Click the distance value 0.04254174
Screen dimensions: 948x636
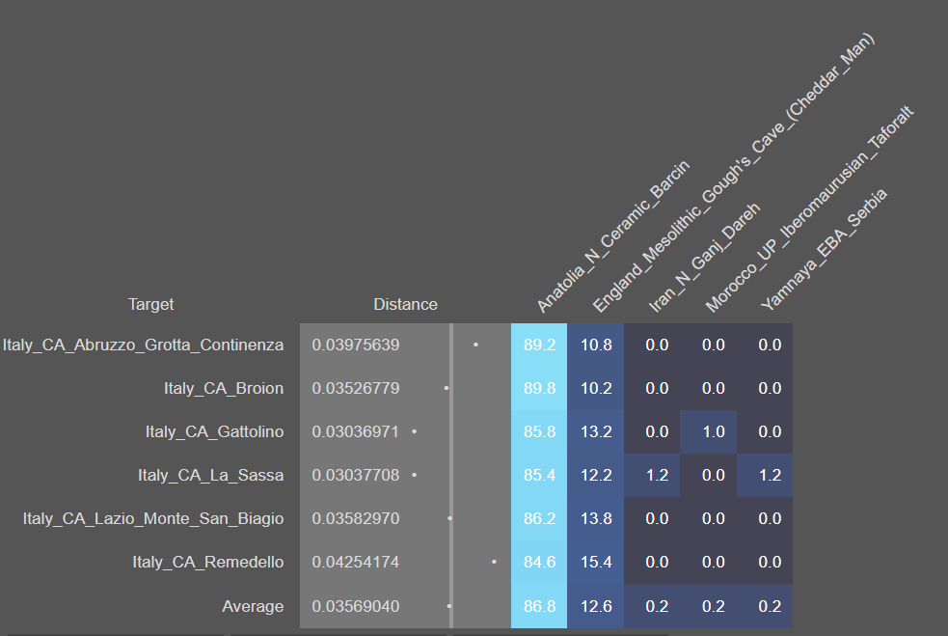[355, 562]
